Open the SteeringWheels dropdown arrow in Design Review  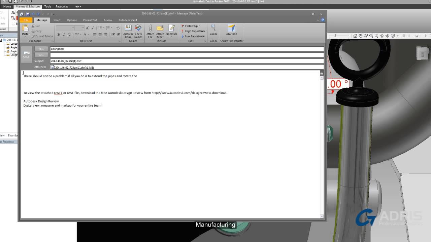click(x=398, y=36)
